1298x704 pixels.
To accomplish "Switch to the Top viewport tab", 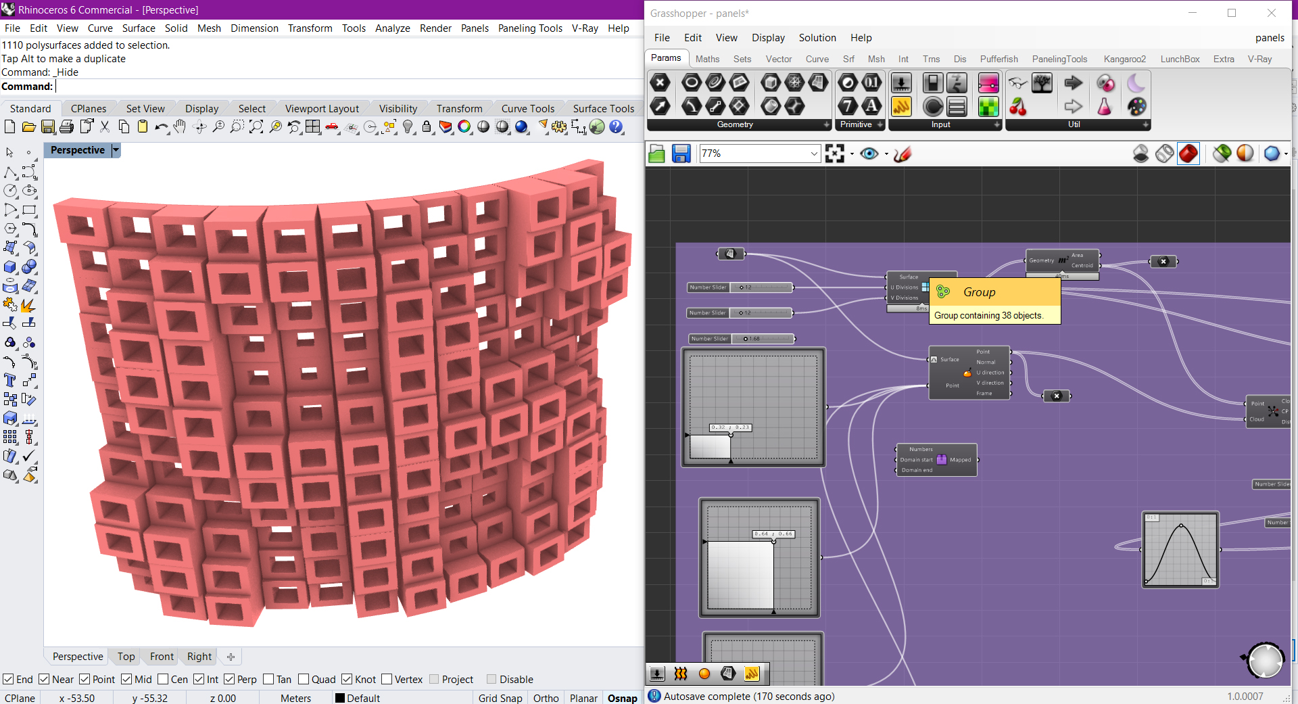I will pos(126,656).
